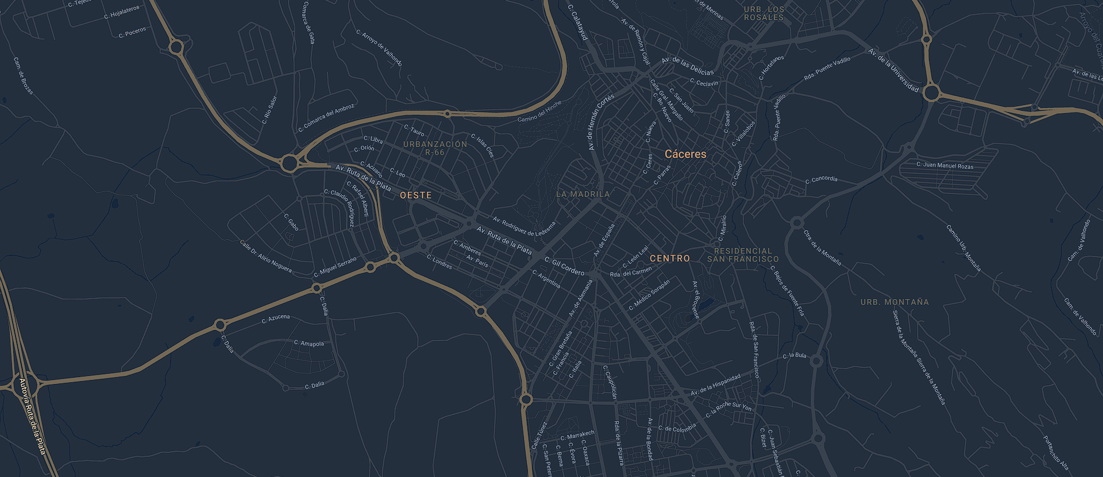Click the C. Amberes street label
The image size is (1103, 477).
pos(467,248)
